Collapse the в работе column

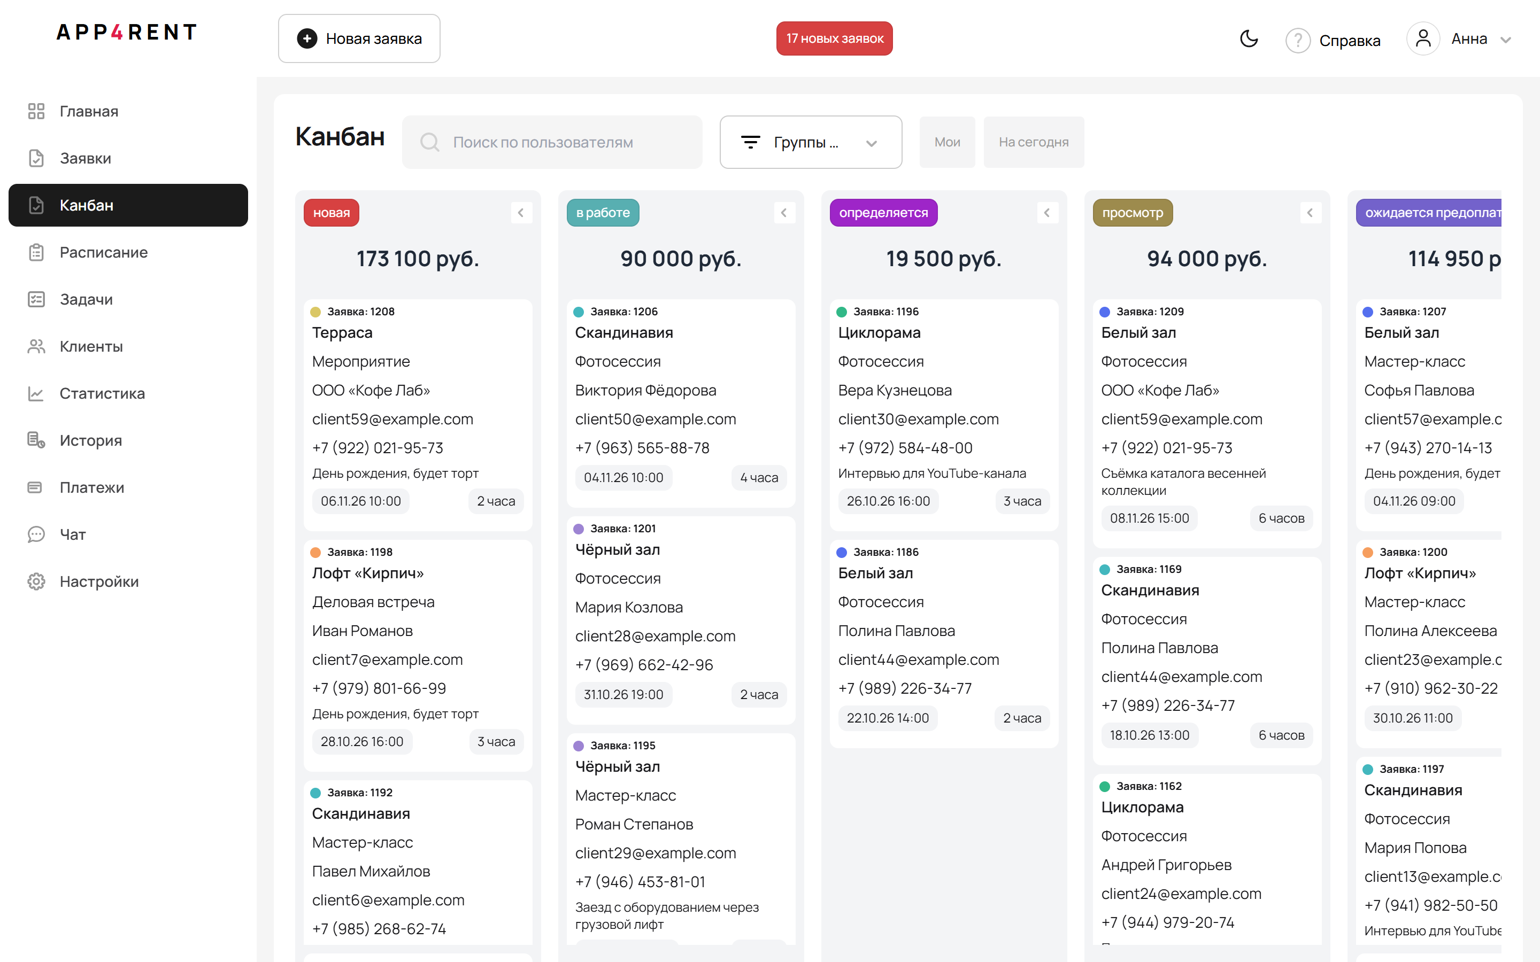click(x=784, y=213)
